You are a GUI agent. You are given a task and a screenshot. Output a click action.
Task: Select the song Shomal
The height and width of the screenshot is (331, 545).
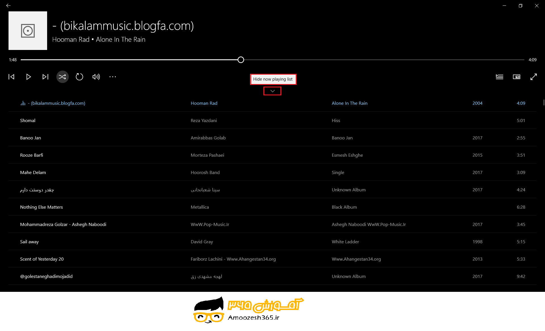tap(28, 121)
